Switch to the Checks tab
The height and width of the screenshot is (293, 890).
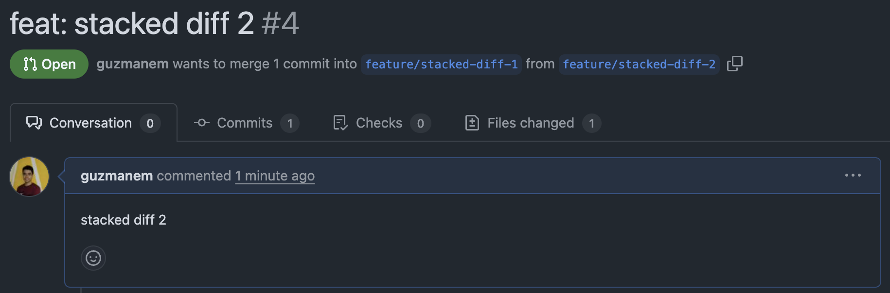[x=382, y=123]
